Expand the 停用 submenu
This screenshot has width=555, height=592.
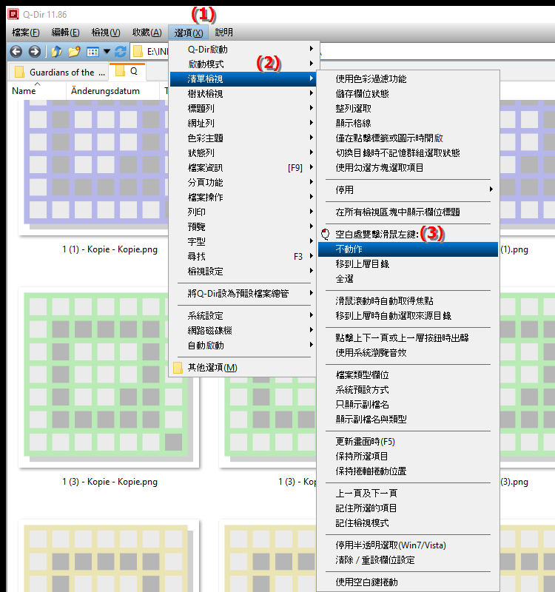[408, 190]
